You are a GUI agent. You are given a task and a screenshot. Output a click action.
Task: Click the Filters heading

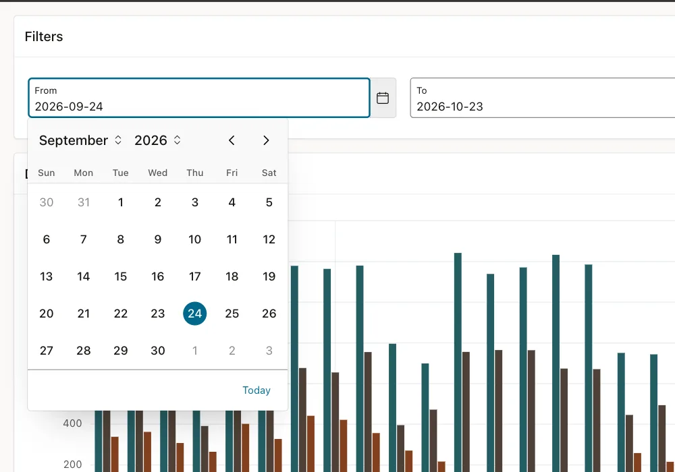tap(44, 36)
